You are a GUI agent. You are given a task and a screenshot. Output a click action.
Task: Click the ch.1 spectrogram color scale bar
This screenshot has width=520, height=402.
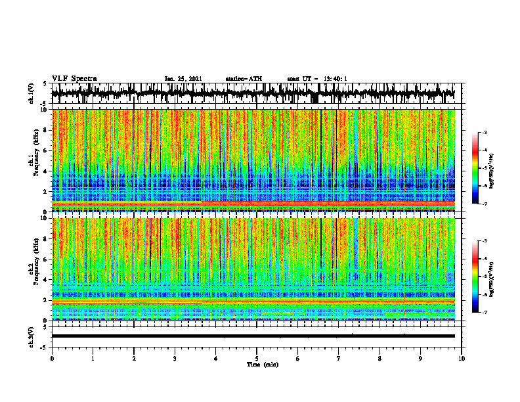475,168
